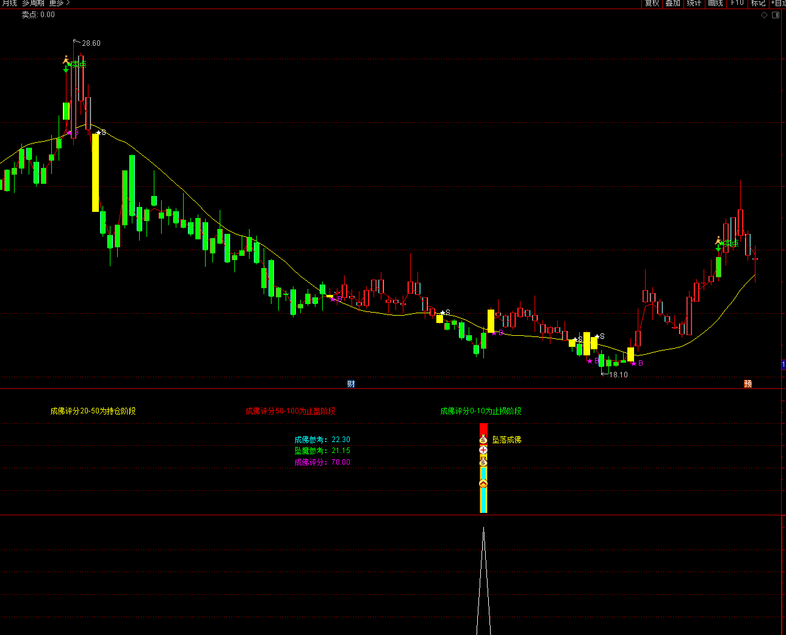786x635 pixels.
Task: Click the sell signal figure icon near 28.60 peak
Action: tap(66, 60)
